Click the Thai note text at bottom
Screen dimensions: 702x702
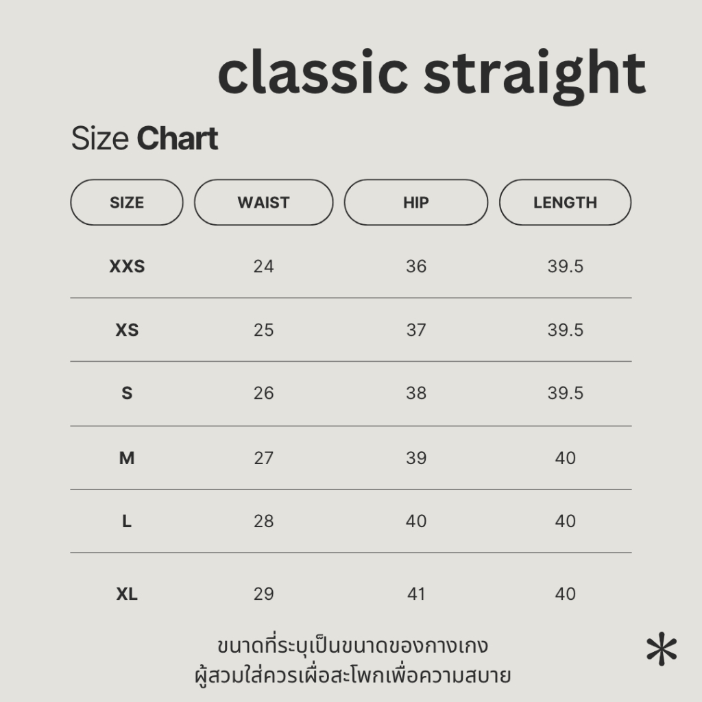[353, 662]
